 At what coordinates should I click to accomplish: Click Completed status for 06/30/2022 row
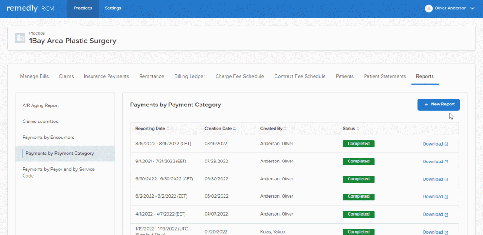[358, 179]
